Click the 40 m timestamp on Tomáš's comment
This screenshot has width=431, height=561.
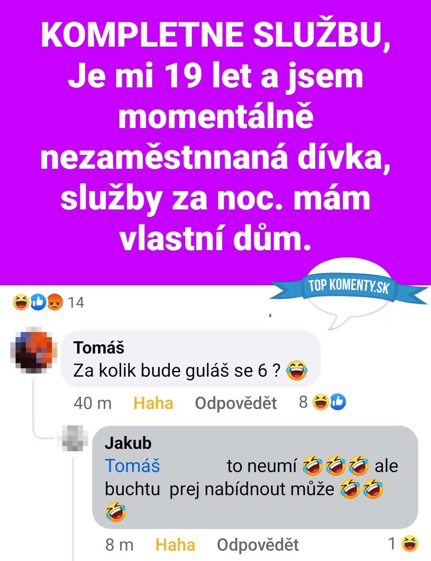pyautogui.click(x=93, y=403)
